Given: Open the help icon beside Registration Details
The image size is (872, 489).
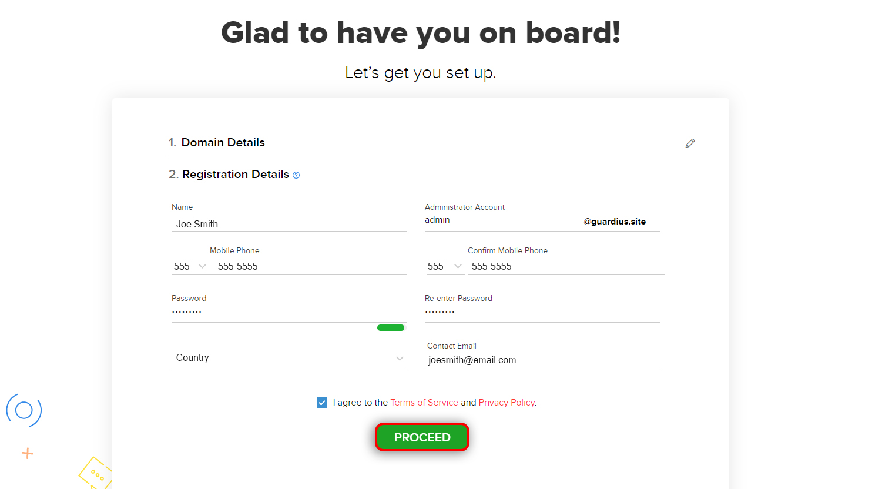Looking at the screenshot, I should coord(296,175).
